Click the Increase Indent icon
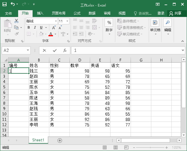This screenshot has width=187, height=151. coord(81,34)
